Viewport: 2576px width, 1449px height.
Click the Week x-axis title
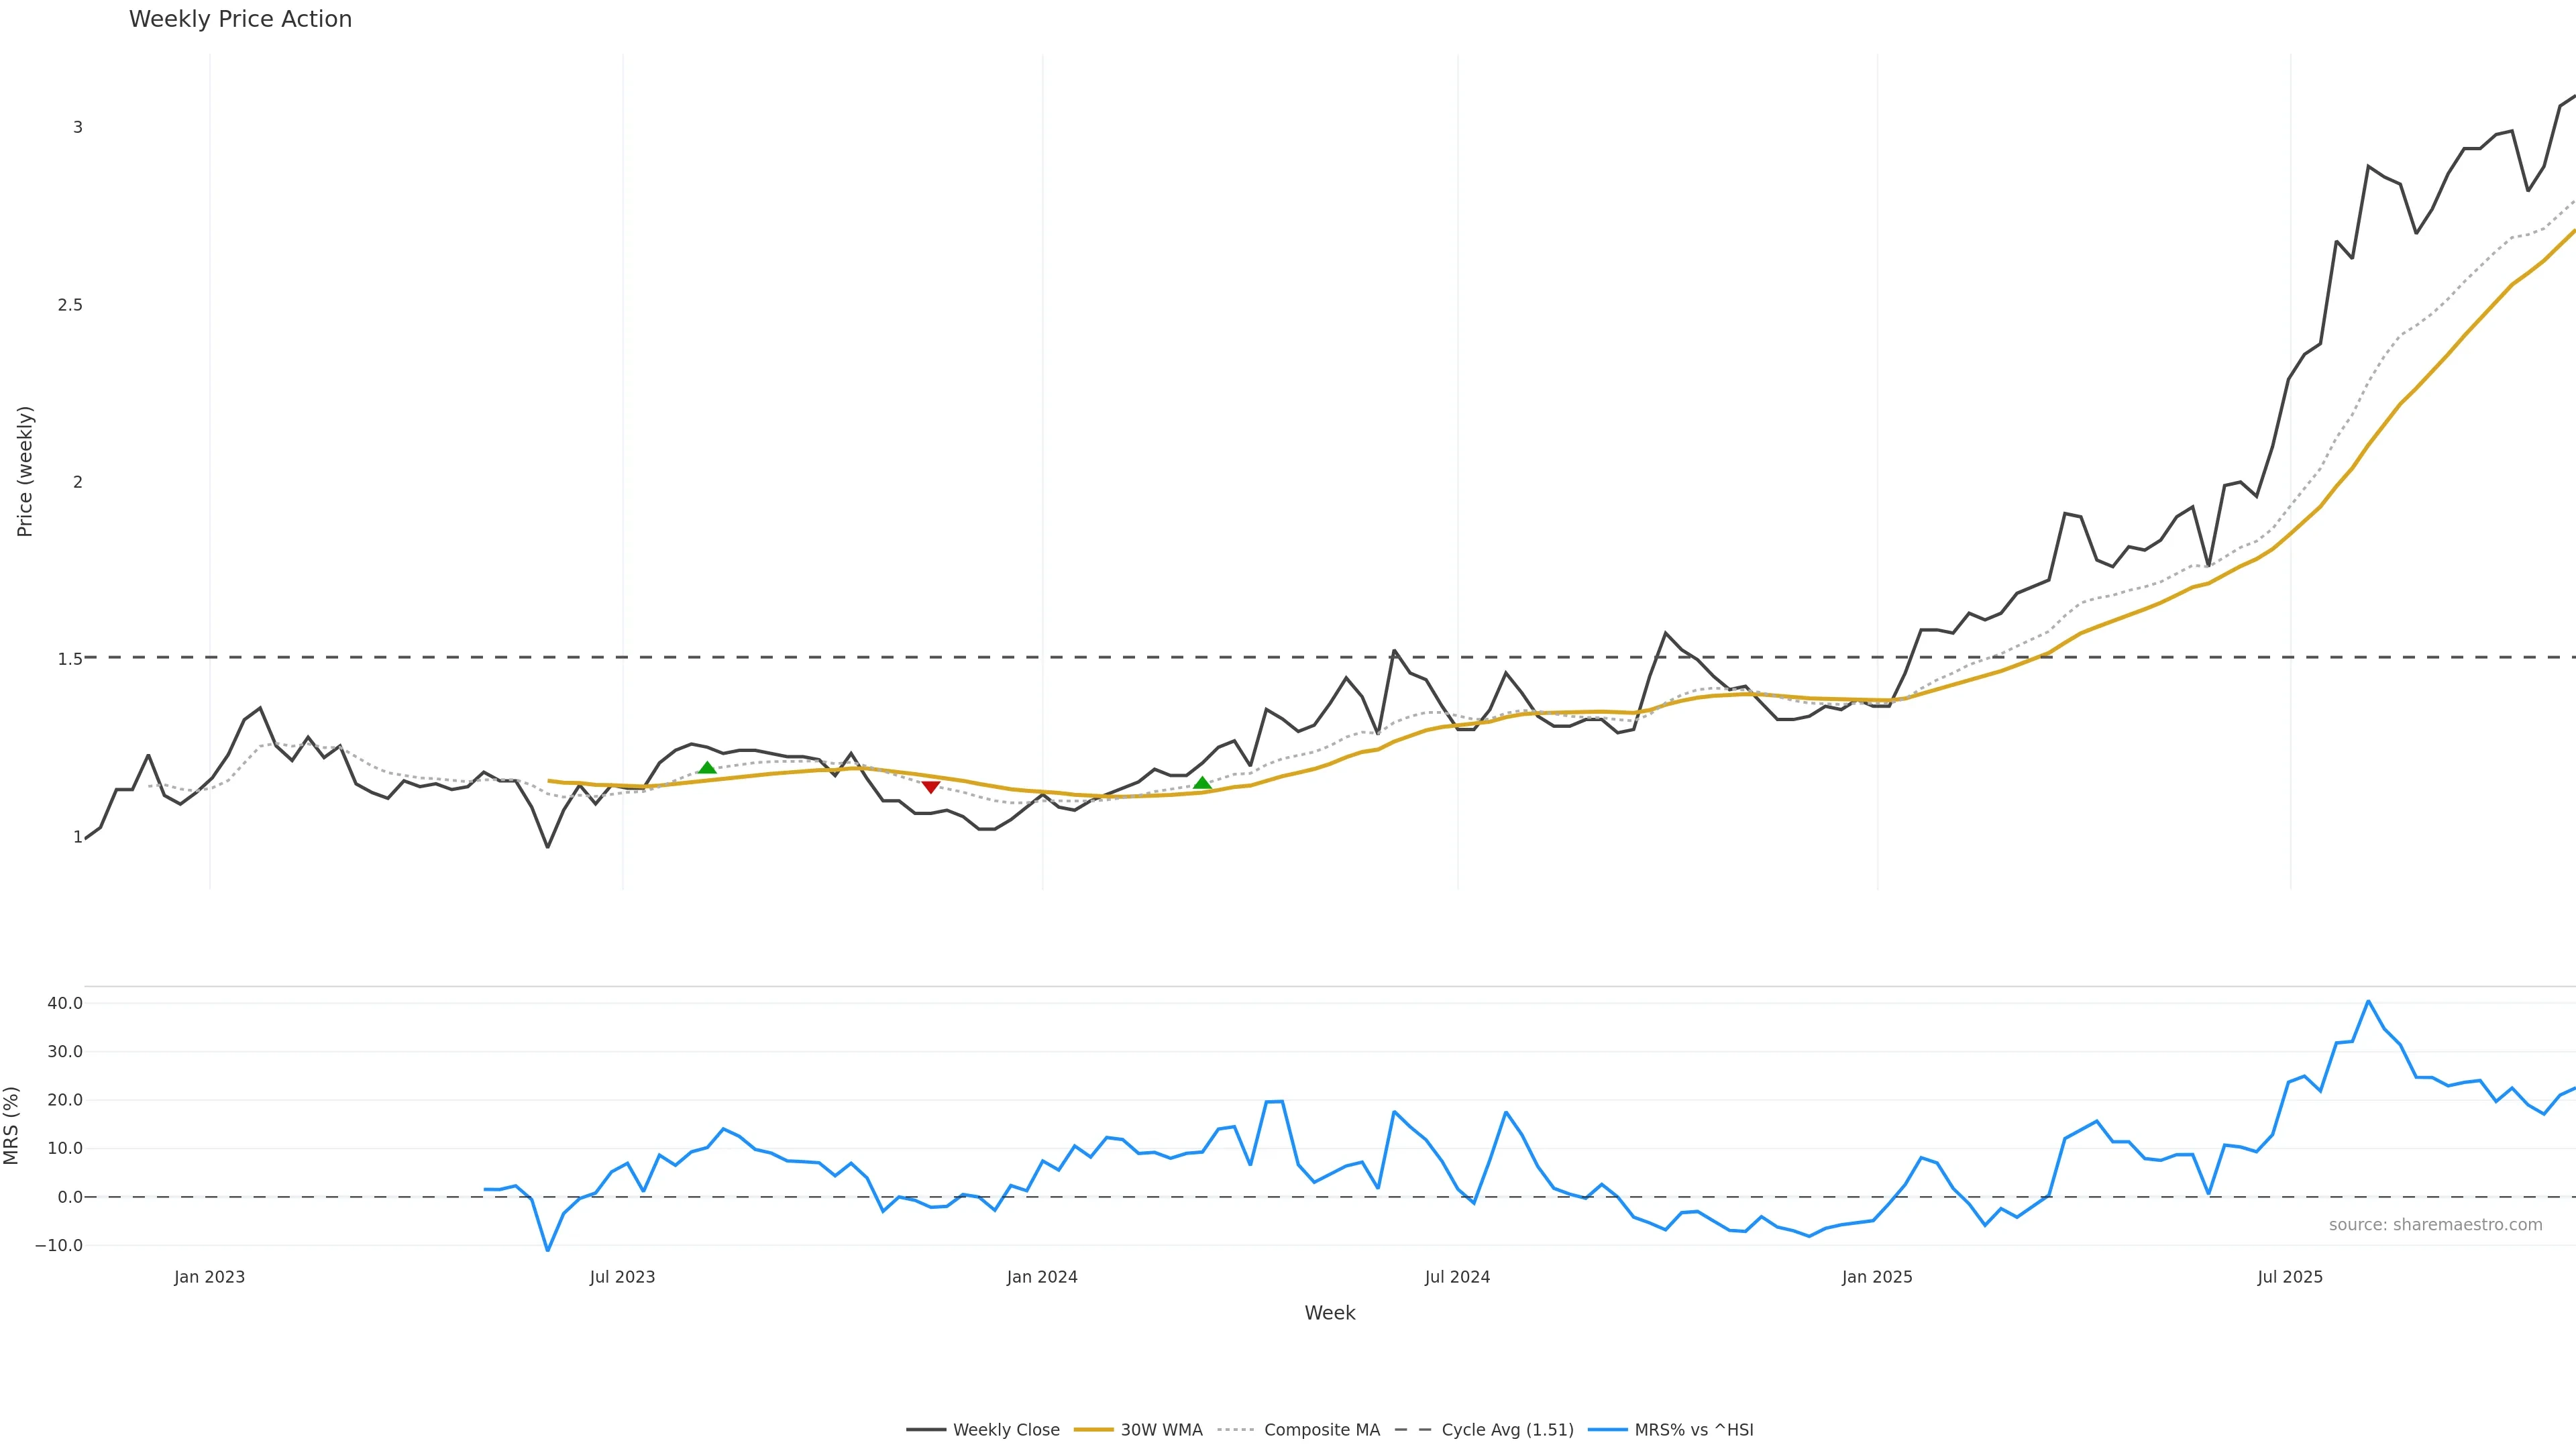tap(1329, 1313)
